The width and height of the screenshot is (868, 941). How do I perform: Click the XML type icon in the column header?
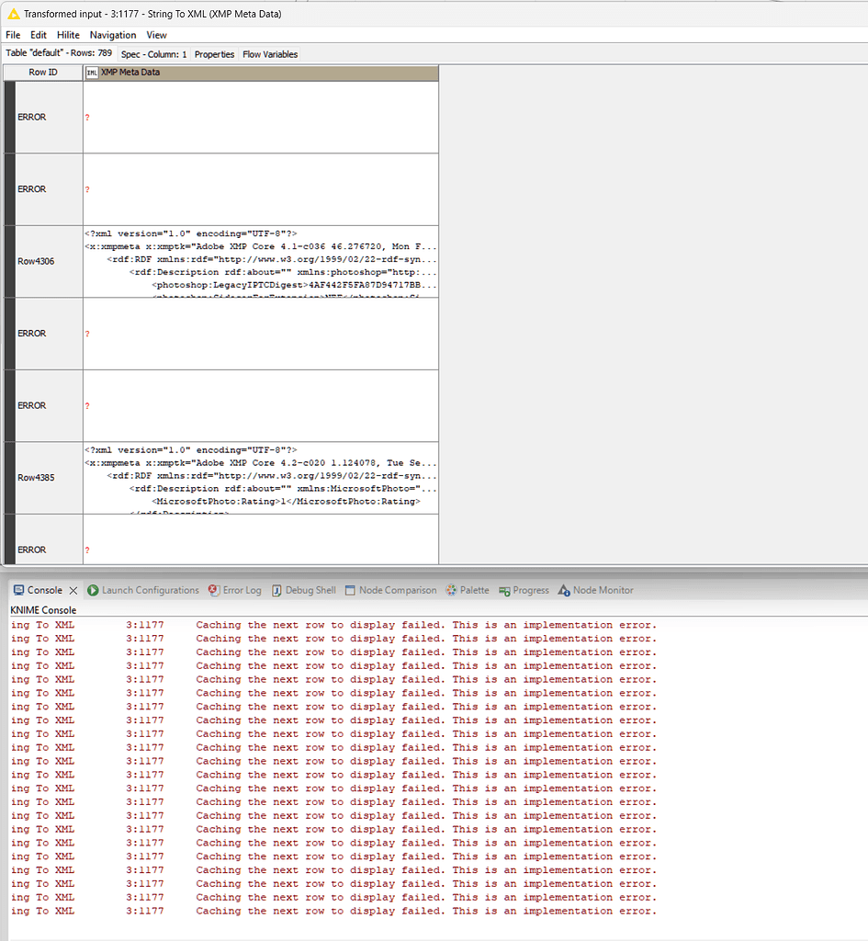coord(91,72)
